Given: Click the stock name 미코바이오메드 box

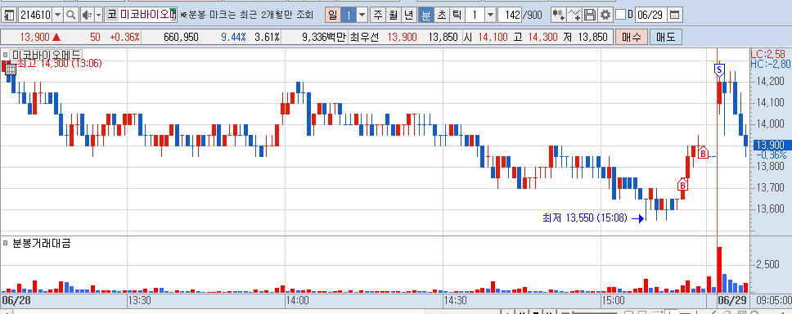Looking at the screenshot, I should pos(147,16).
